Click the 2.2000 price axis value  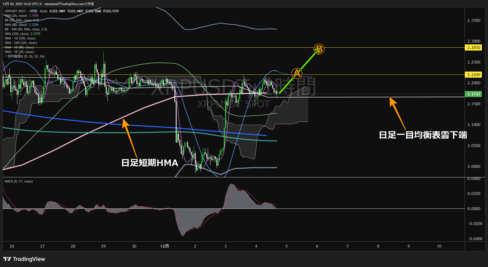click(x=474, y=83)
